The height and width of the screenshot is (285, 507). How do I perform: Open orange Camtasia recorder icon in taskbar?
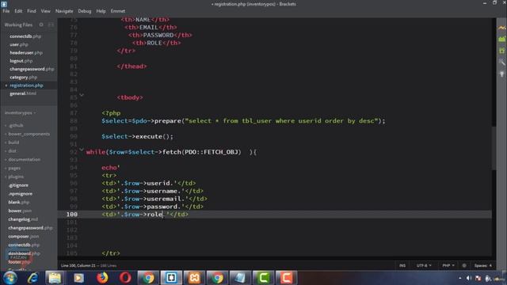point(286,278)
